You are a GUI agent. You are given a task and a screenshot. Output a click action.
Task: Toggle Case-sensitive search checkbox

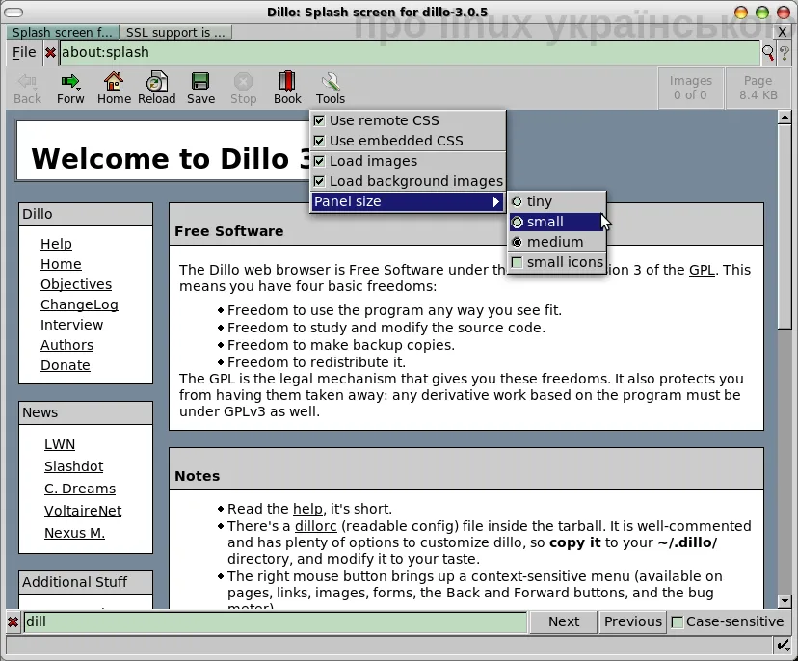[678, 621]
